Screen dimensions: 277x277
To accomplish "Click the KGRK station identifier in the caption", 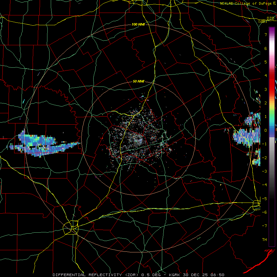I will click(175, 275).
